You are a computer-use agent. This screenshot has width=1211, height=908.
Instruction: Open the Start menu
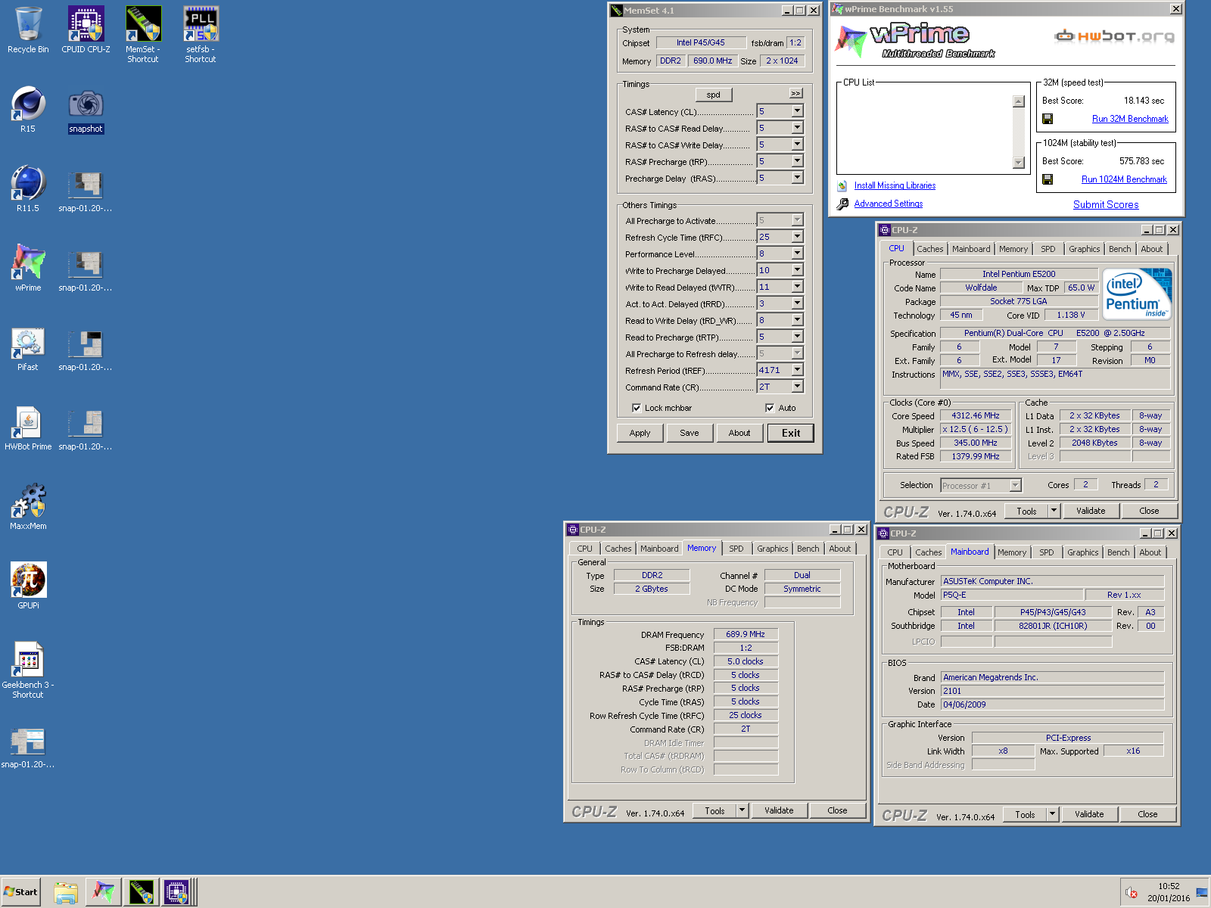[x=20, y=892]
